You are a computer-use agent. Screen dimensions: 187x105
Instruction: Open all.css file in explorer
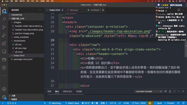click(18, 44)
